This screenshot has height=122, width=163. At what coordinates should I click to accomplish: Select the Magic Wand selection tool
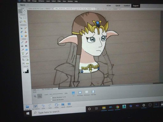[x=25, y=22]
